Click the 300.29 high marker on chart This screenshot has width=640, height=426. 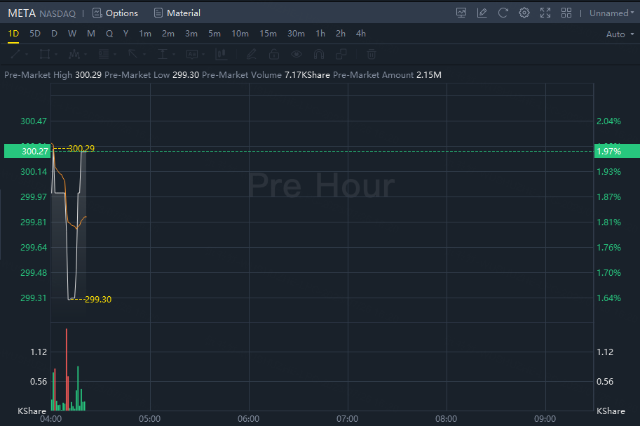click(x=81, y=148)
